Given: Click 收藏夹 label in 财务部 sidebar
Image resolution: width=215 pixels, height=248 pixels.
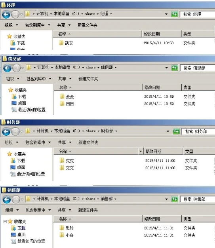Looking at the screenshot, I should tap(20, 154).
